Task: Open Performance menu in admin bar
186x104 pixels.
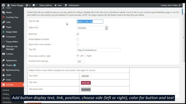Action: coord(74,5)
